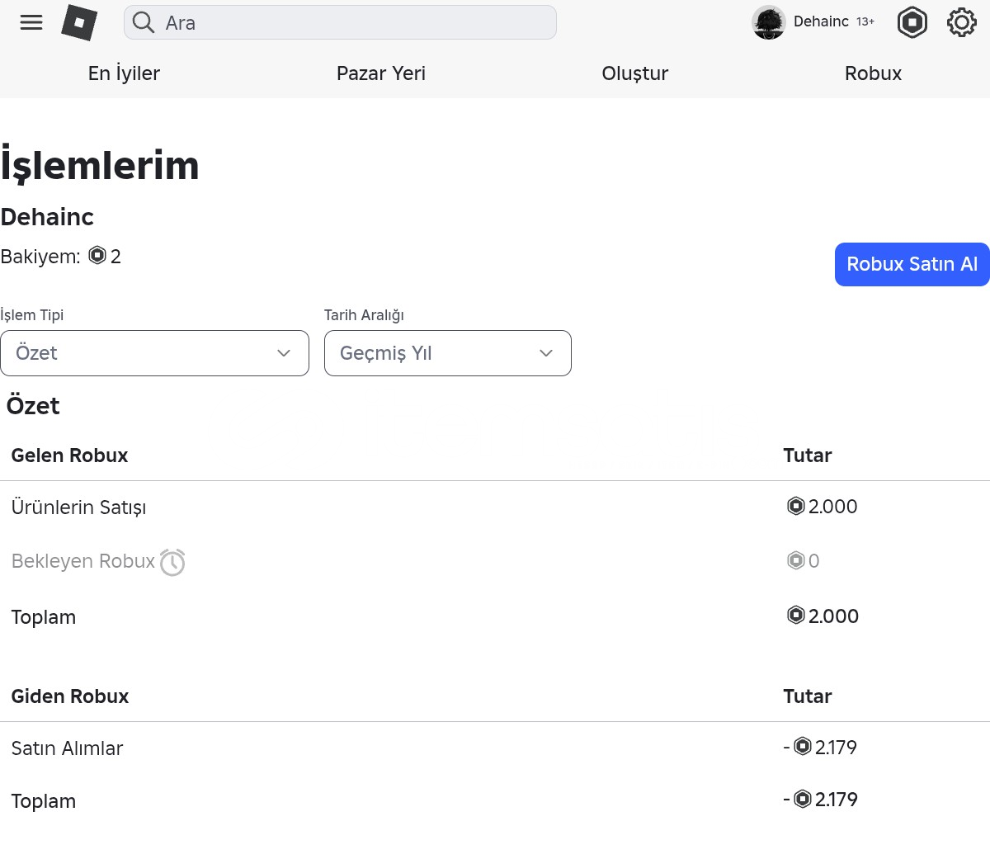Click the Dehainc profile avatar
The image size is (990, 859).
pos(768,22)
